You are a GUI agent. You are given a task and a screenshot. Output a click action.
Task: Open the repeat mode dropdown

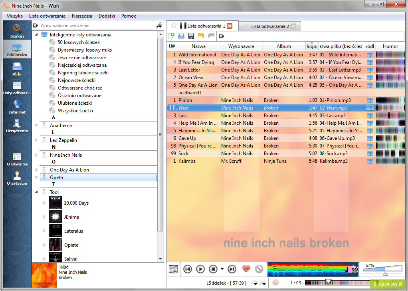click(x=254, y=283)
